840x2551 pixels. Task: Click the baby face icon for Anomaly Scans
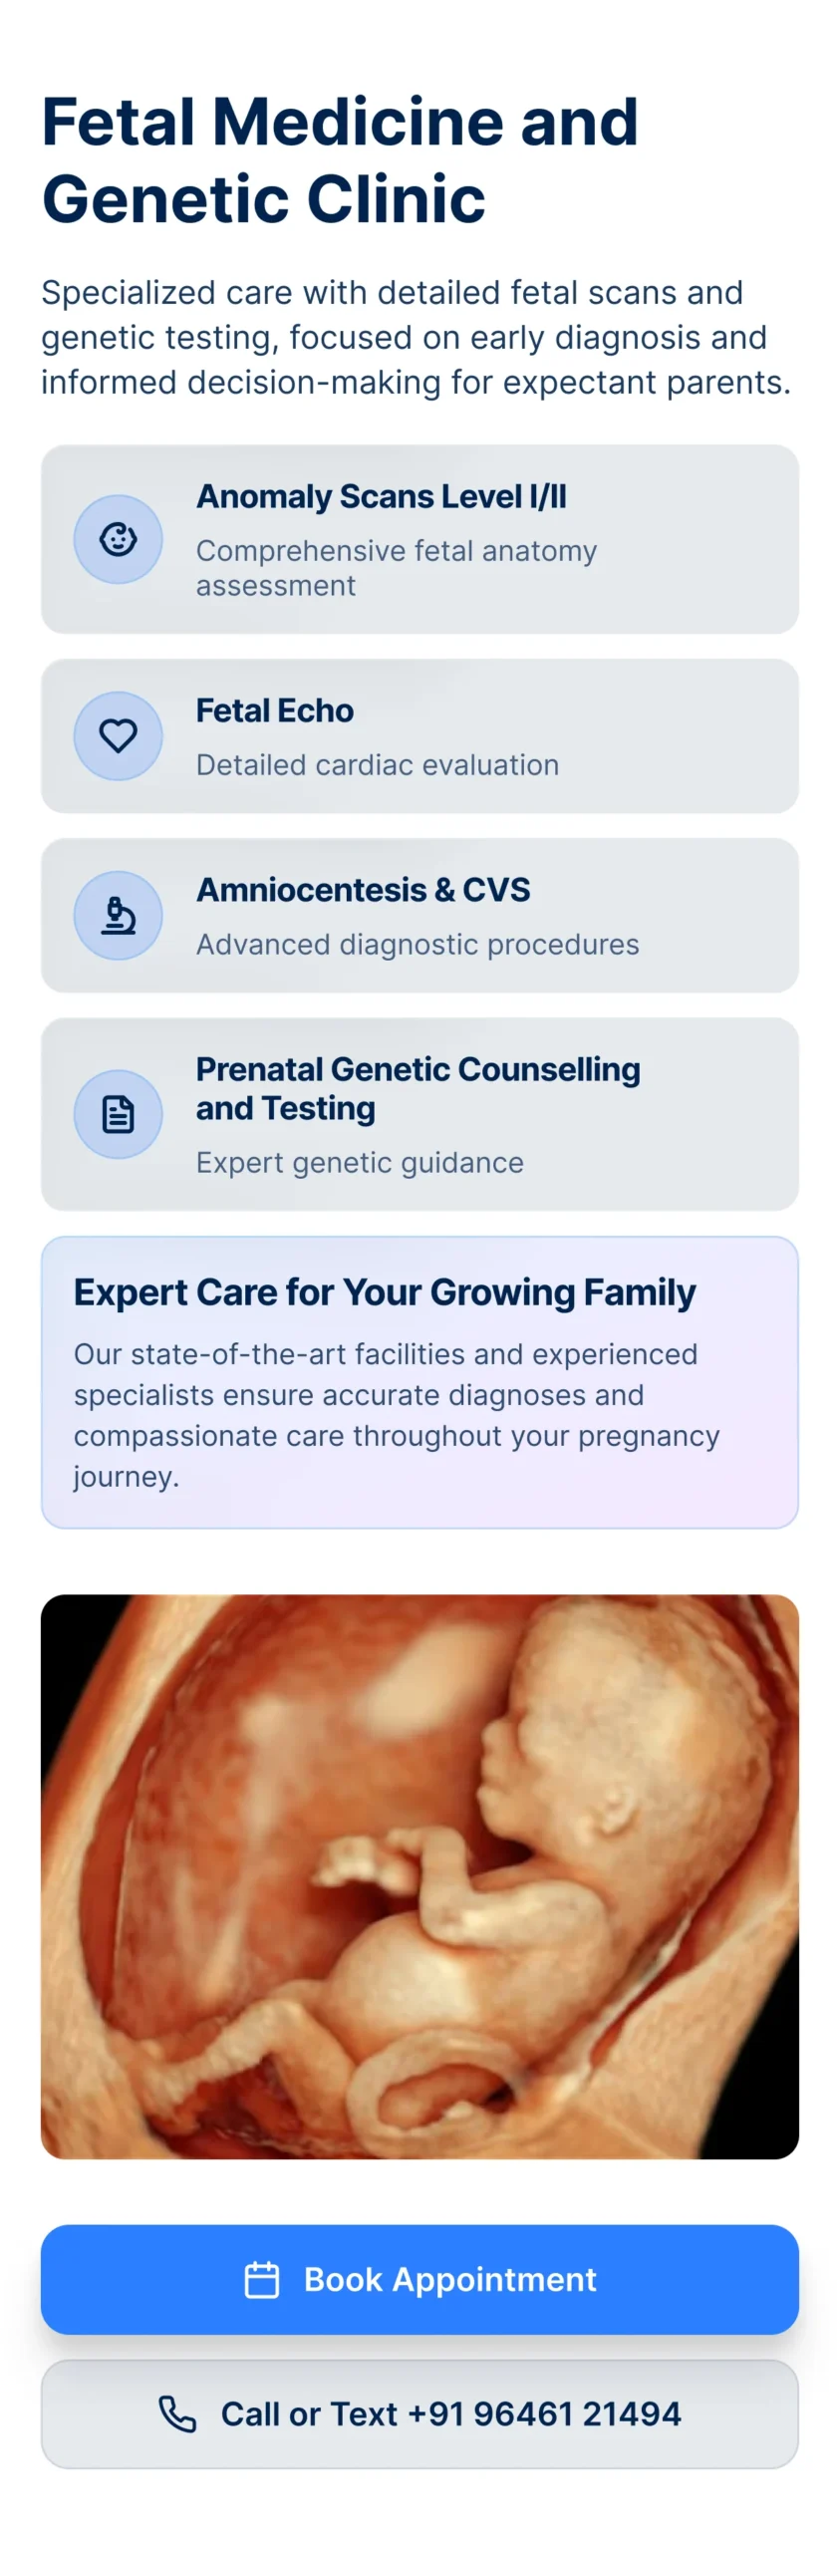118,539
